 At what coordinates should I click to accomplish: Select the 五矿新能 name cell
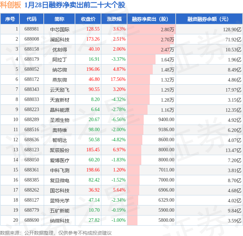click(x=59, y=211)
